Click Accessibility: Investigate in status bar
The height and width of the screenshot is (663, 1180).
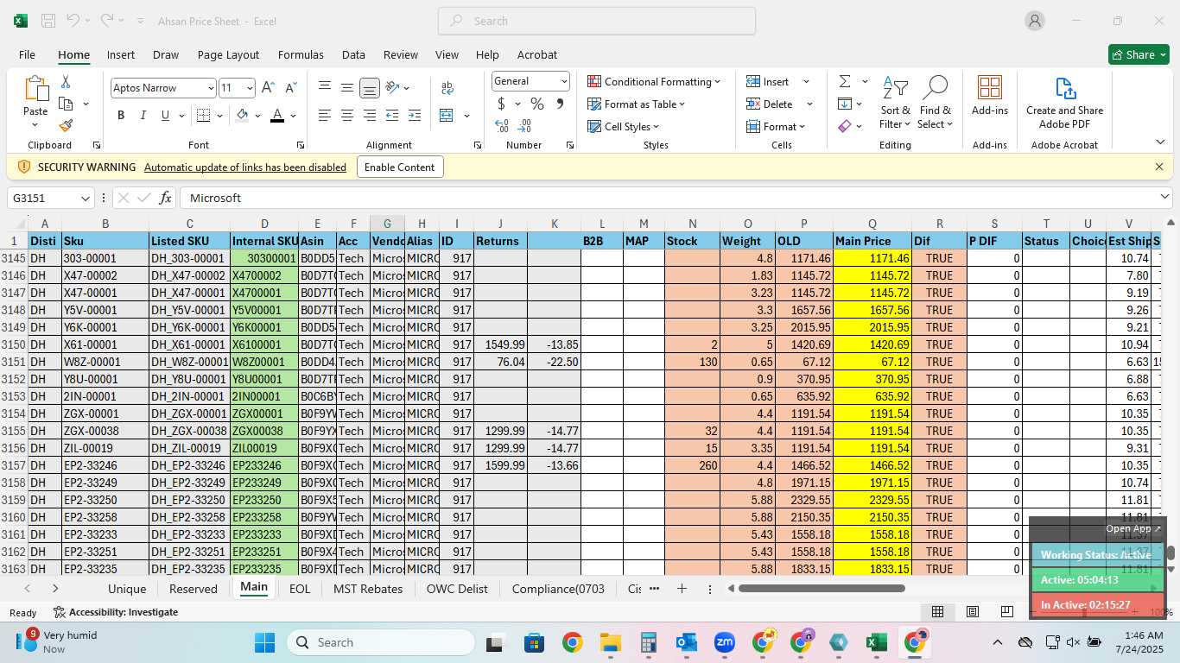tap(116, 612)
